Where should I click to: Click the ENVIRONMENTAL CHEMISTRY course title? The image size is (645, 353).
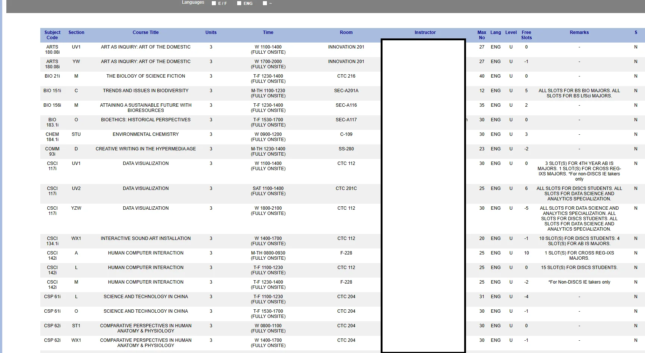click(x=145, y=134)
